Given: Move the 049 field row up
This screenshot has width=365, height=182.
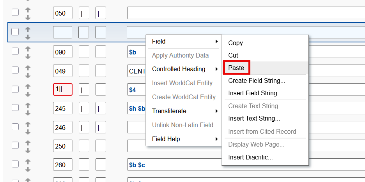Looking at the screenshot, I should (28, 67).
